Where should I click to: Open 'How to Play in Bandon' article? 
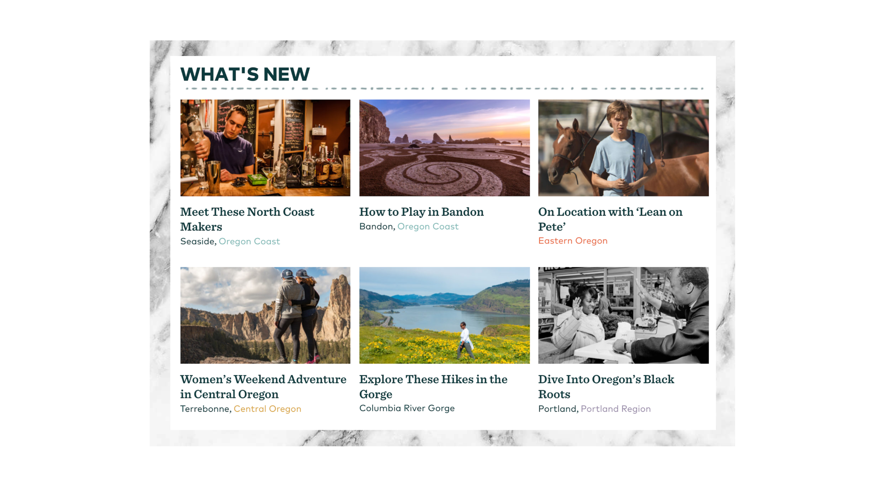click(421, 212)
